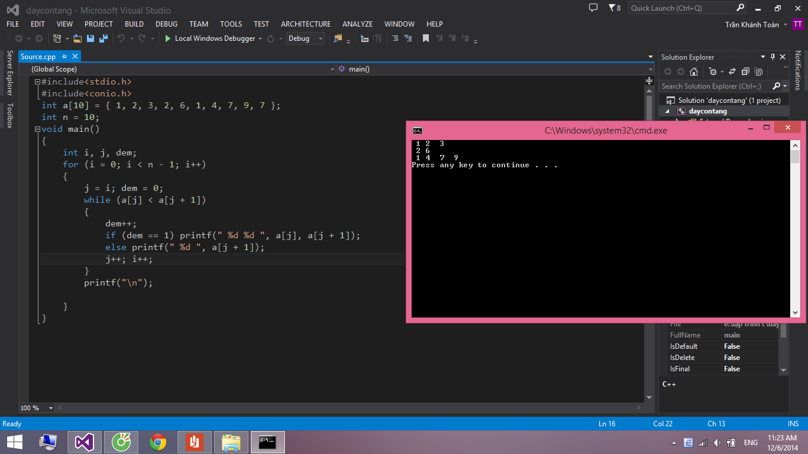Open the DEBUG menu
Image resolution: width=808 pixels, height=454 pixels.
point(167,24)
